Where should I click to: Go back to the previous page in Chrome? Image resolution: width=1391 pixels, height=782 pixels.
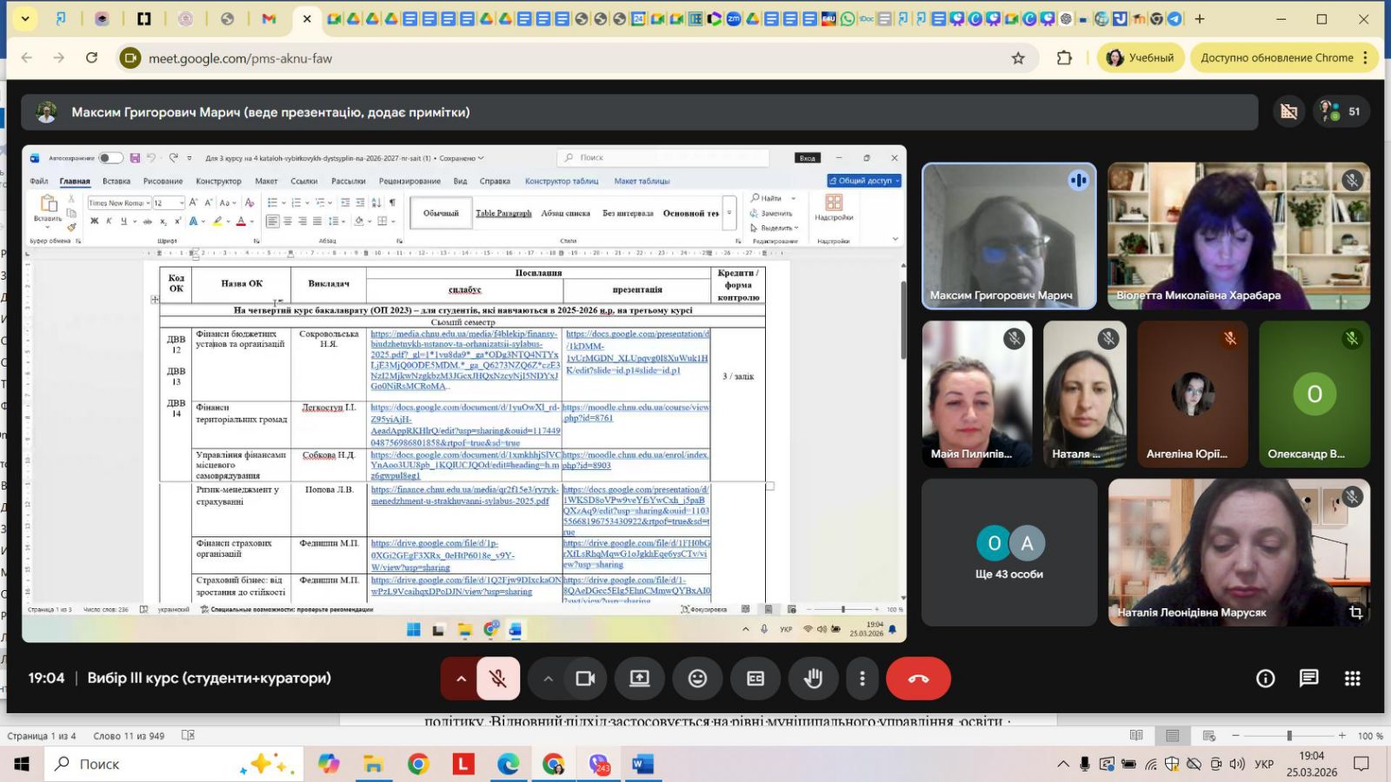click(27, 58)
